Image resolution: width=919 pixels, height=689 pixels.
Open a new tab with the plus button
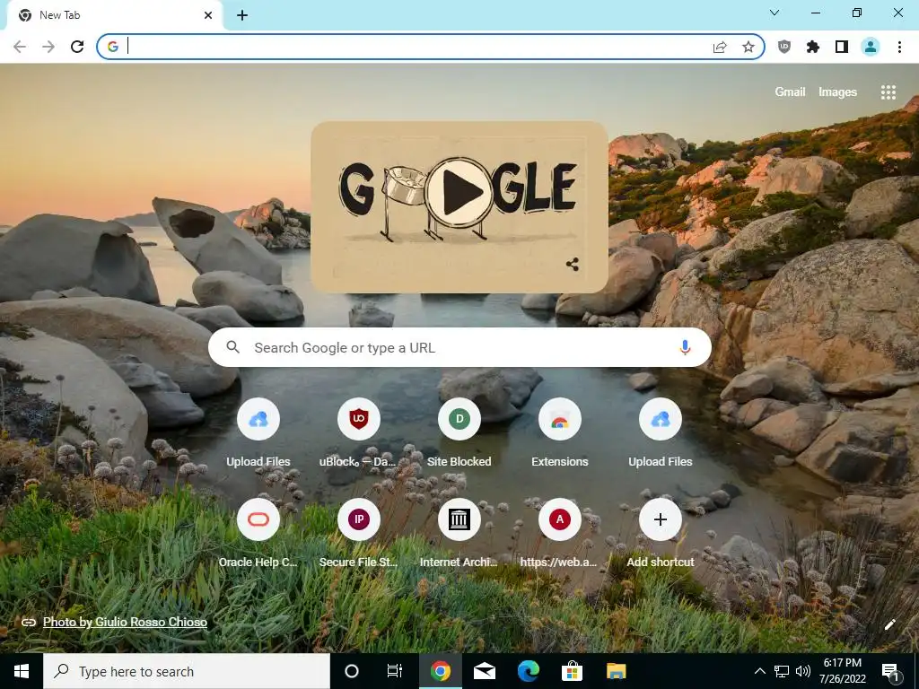coord(242,15)
